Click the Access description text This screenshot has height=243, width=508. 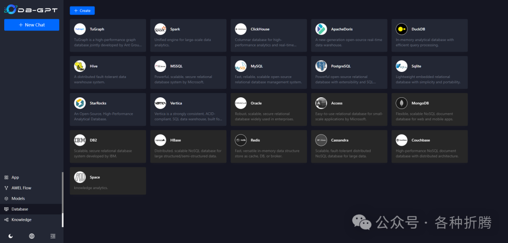349,117
